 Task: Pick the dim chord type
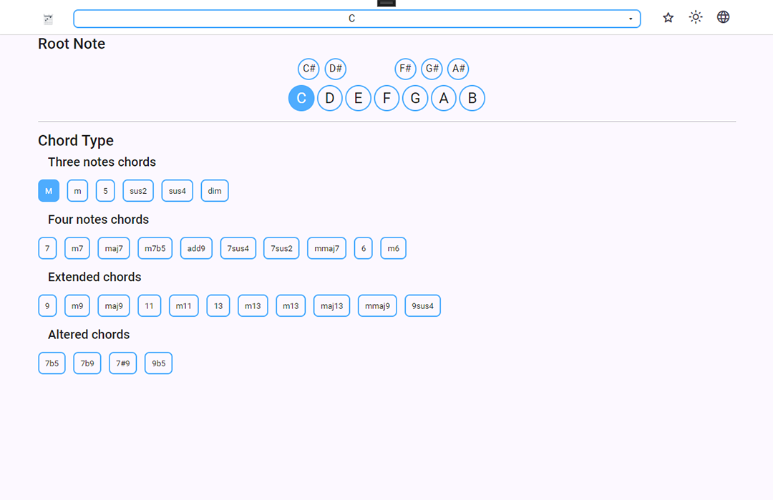tap(215, 191)
